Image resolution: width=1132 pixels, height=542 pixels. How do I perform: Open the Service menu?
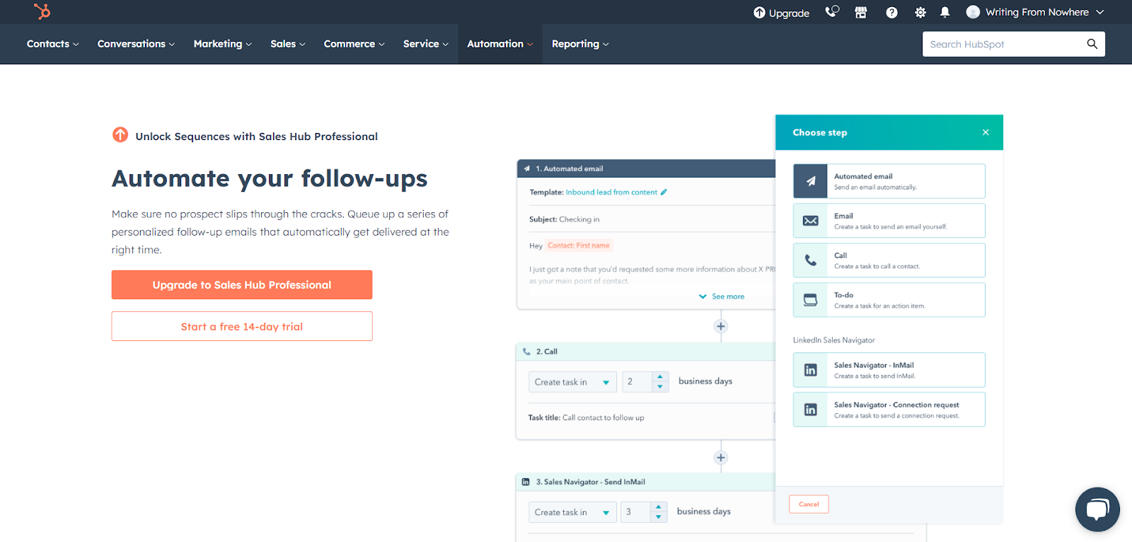(426, 44)
